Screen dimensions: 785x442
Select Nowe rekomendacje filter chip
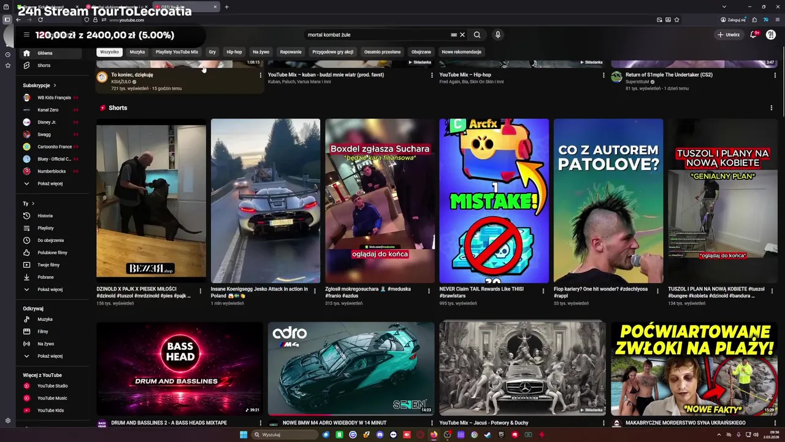462,52
